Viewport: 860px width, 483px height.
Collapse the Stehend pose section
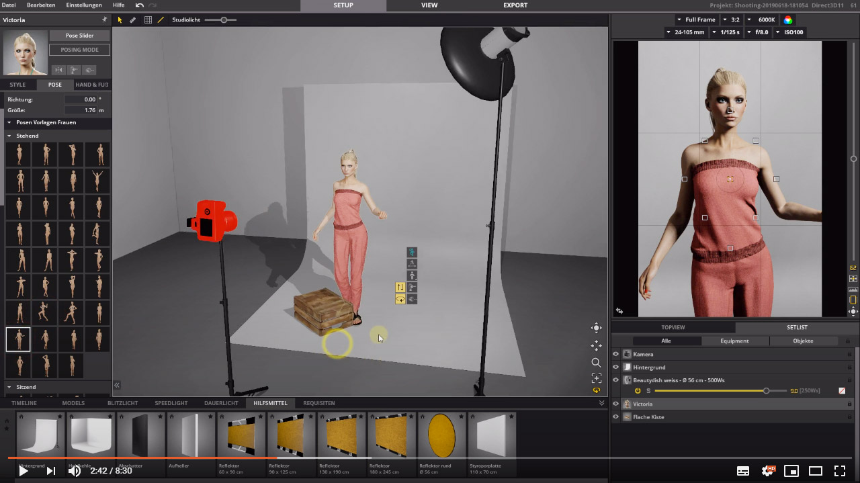9,136
